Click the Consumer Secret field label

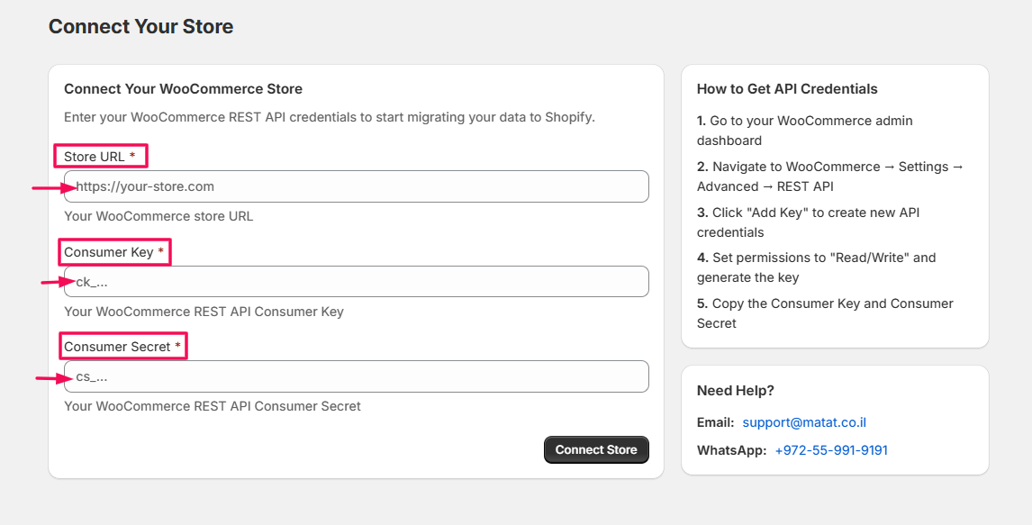point(117,347)
